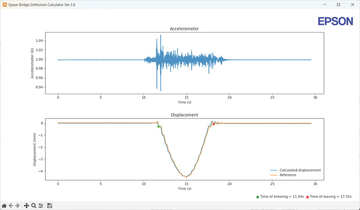Click the green entering marker on displacement curve
Viewport: 360px width, 210px height.
tap(158, 127)
